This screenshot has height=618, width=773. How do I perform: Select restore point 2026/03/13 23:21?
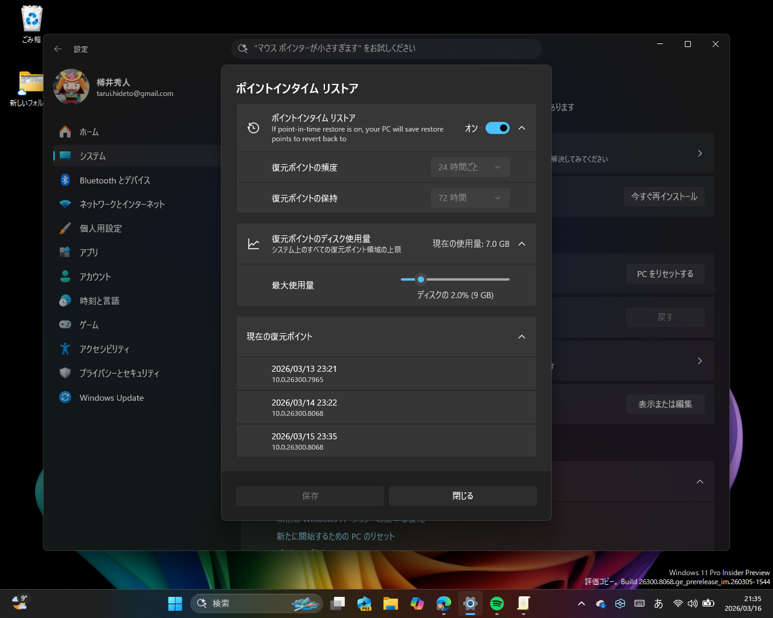386,374
